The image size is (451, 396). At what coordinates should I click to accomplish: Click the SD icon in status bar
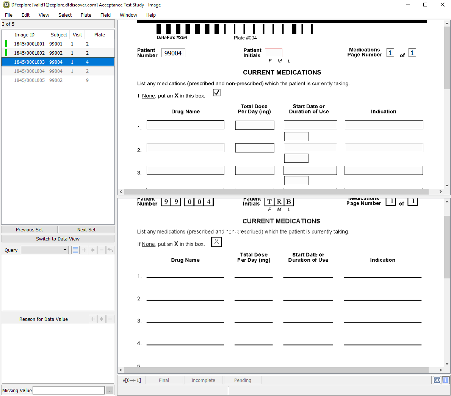437,380
